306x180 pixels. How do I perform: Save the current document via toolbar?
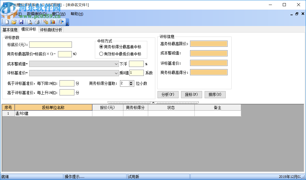tap(21, 22)
